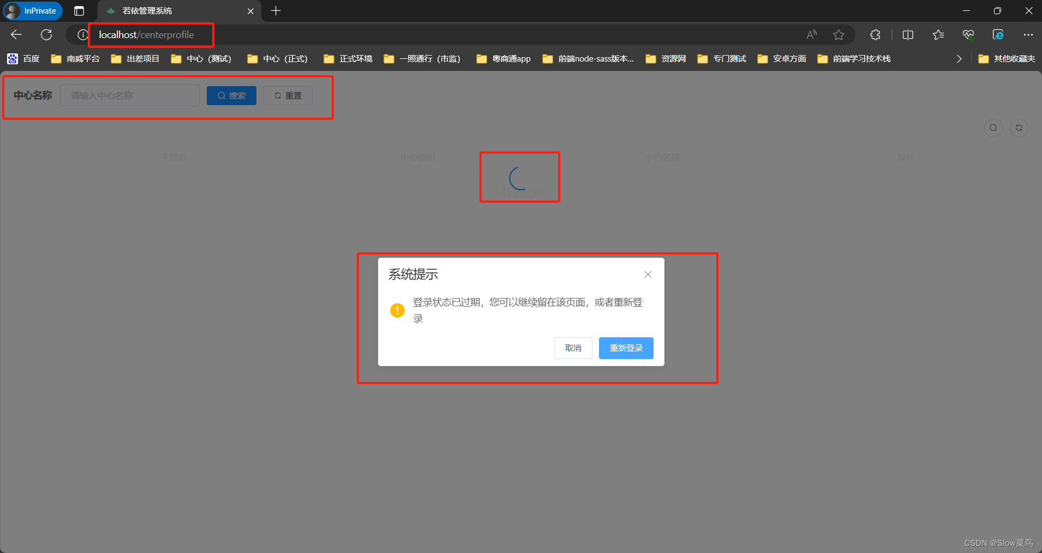Open the 前端学习技术栈 bookmark folder
This screenshot has width=1042, height=553.
854,59
